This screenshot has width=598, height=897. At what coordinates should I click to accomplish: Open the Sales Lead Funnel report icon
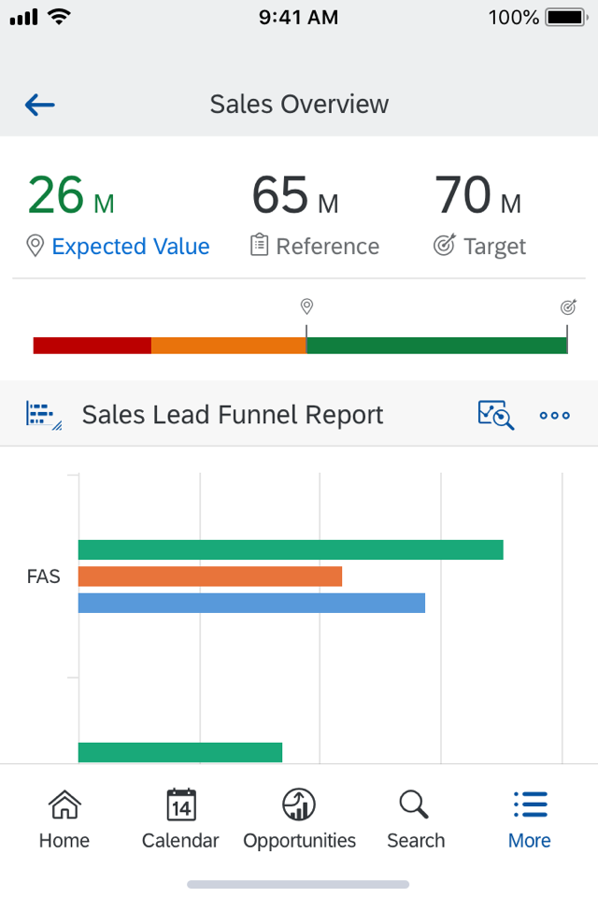click(x=41, y=415)
